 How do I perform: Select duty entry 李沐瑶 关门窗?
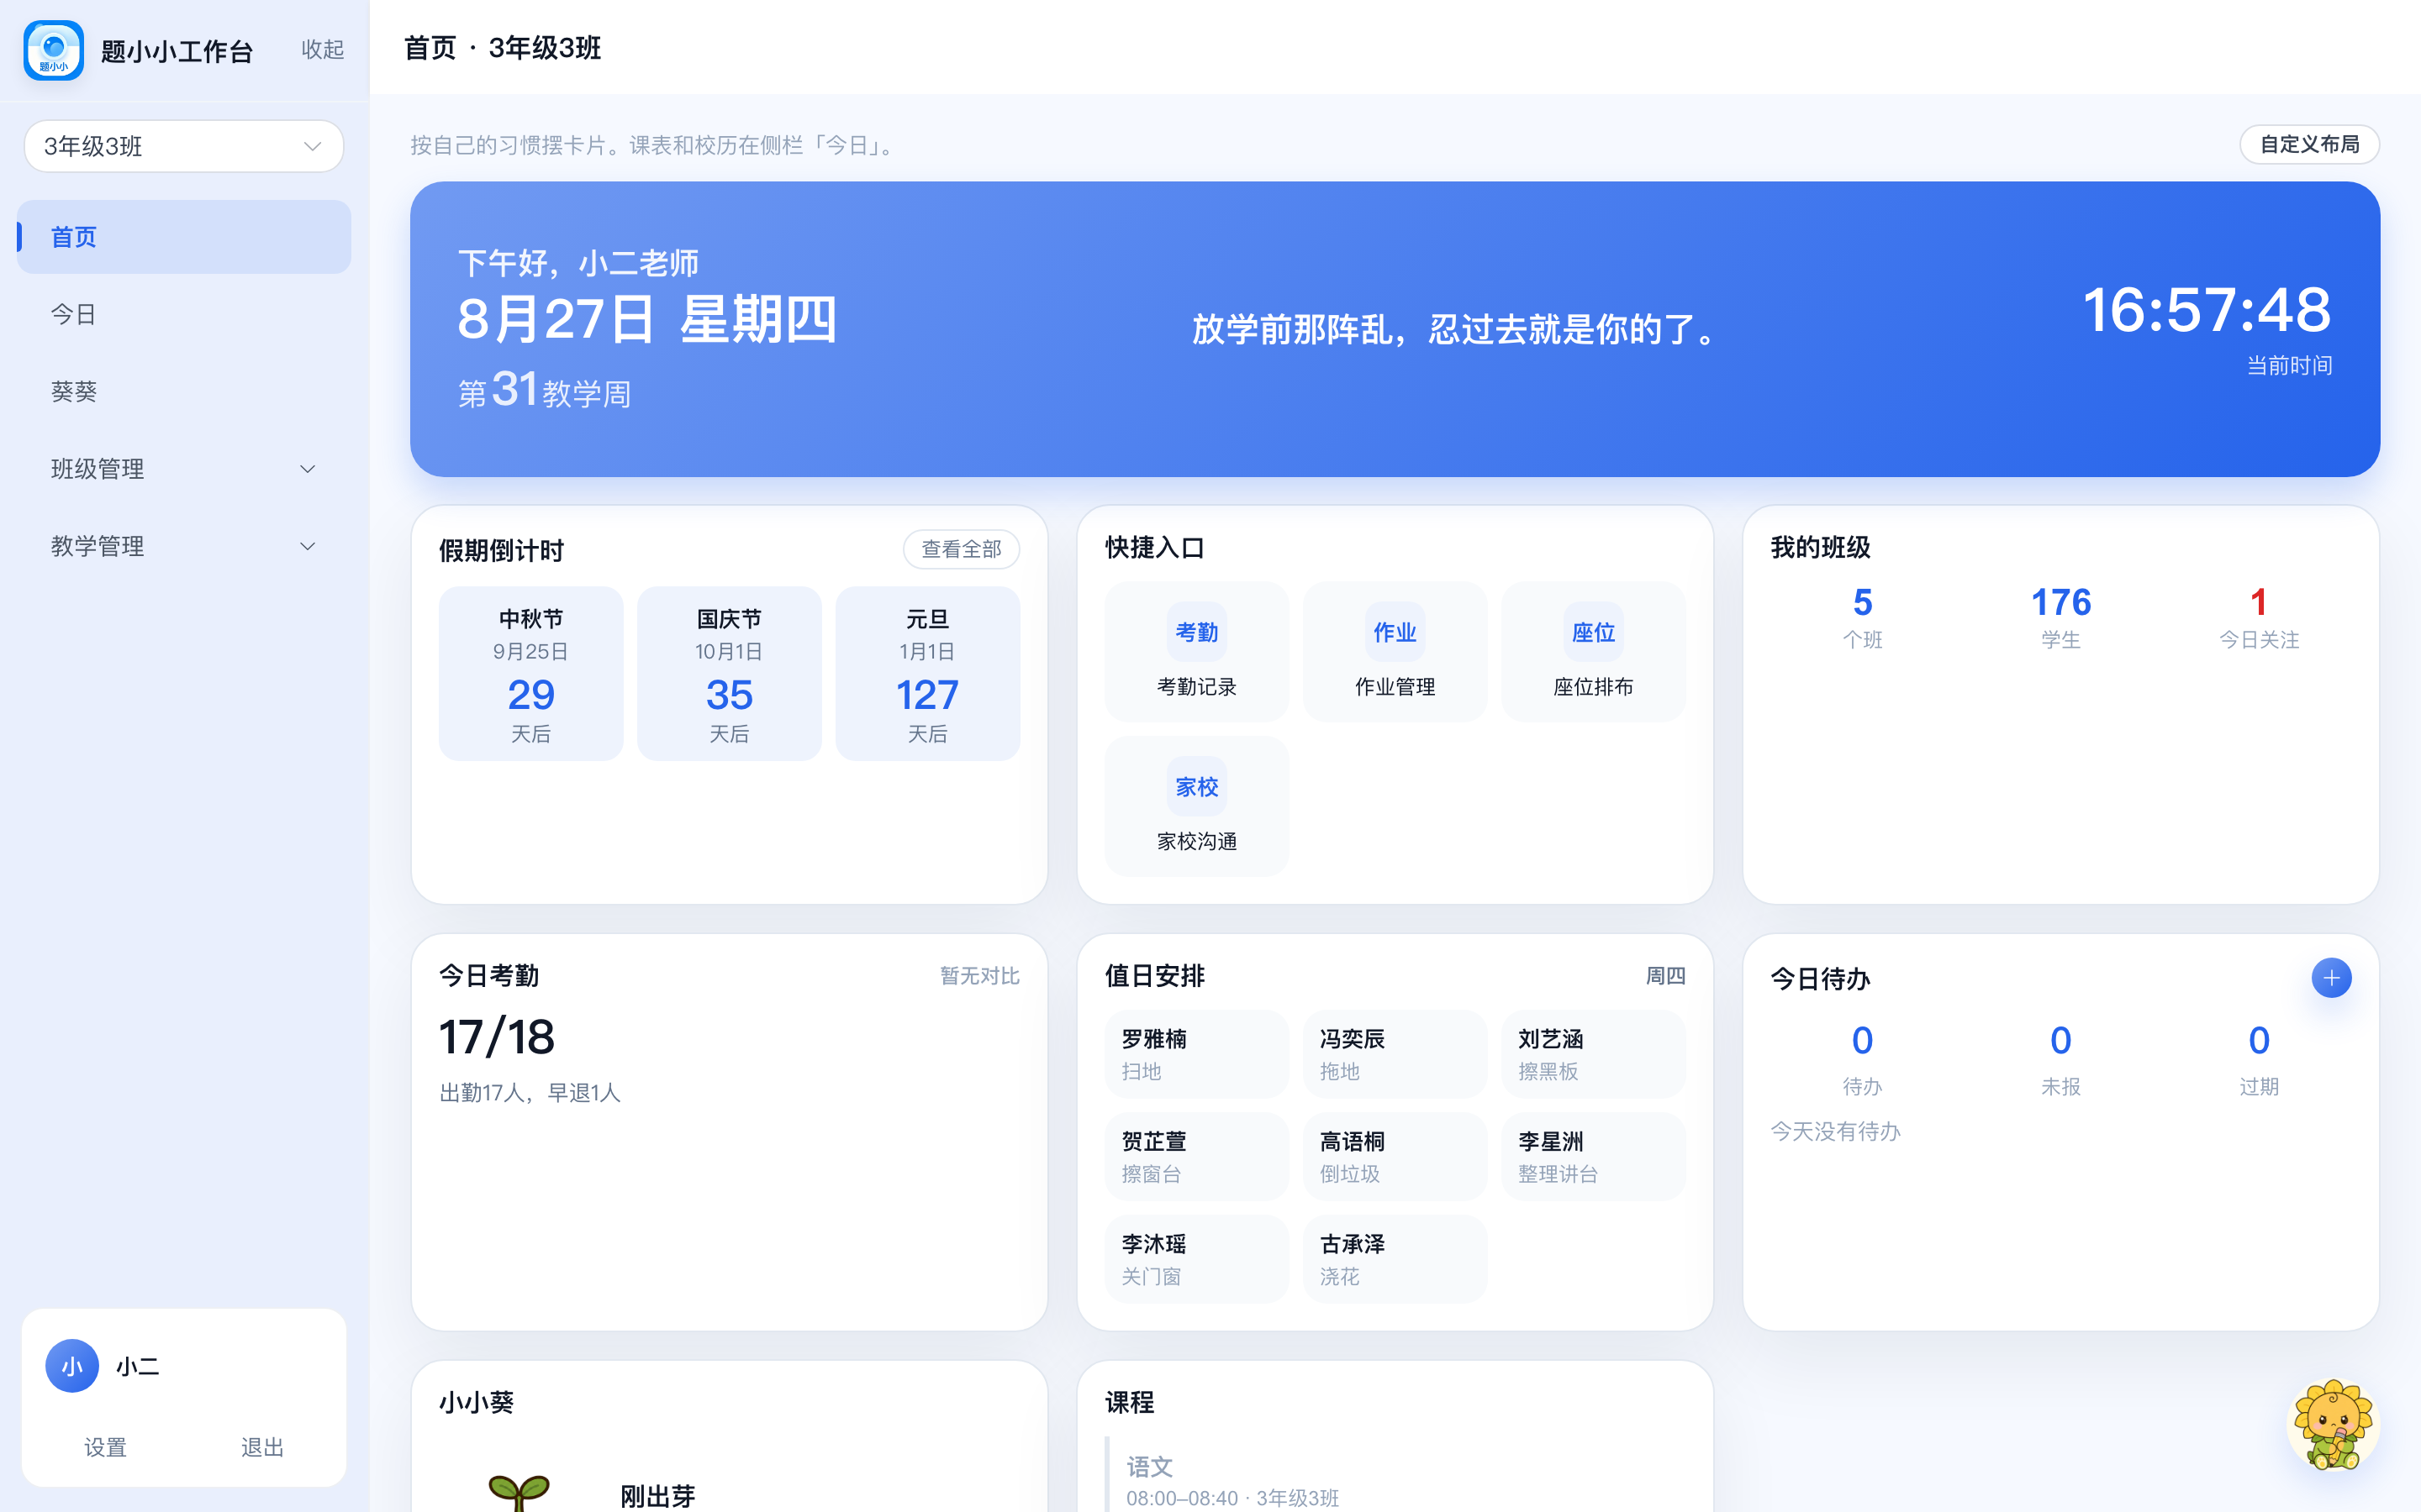(1195, 1259)
